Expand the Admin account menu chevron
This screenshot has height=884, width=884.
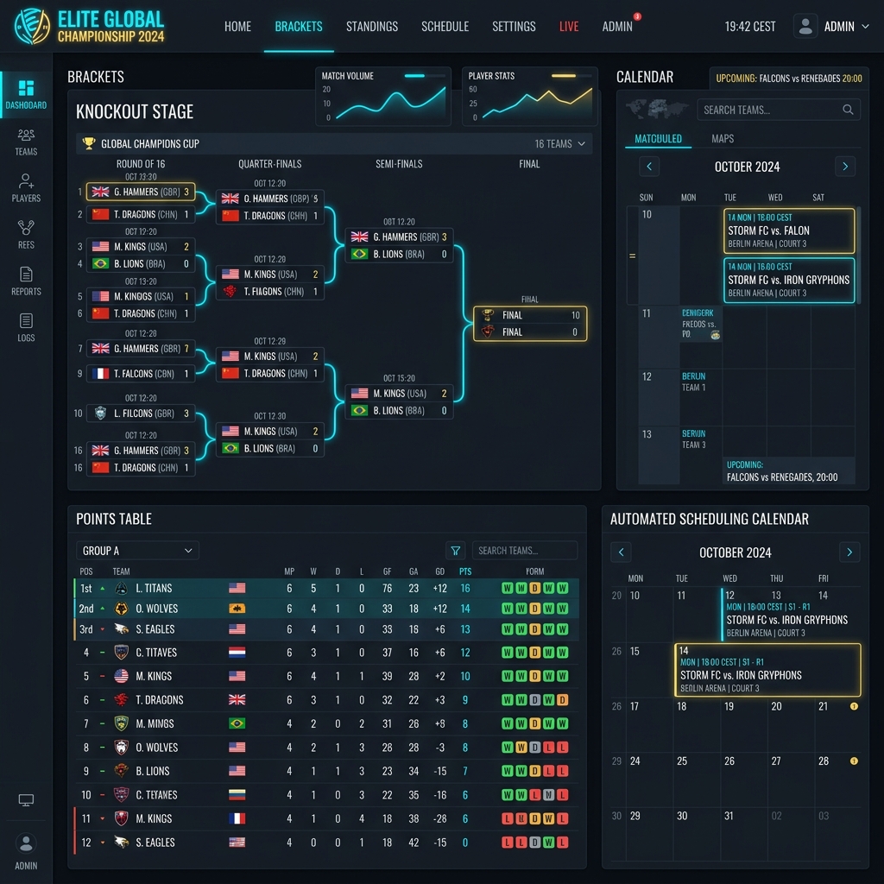[865, 26]
